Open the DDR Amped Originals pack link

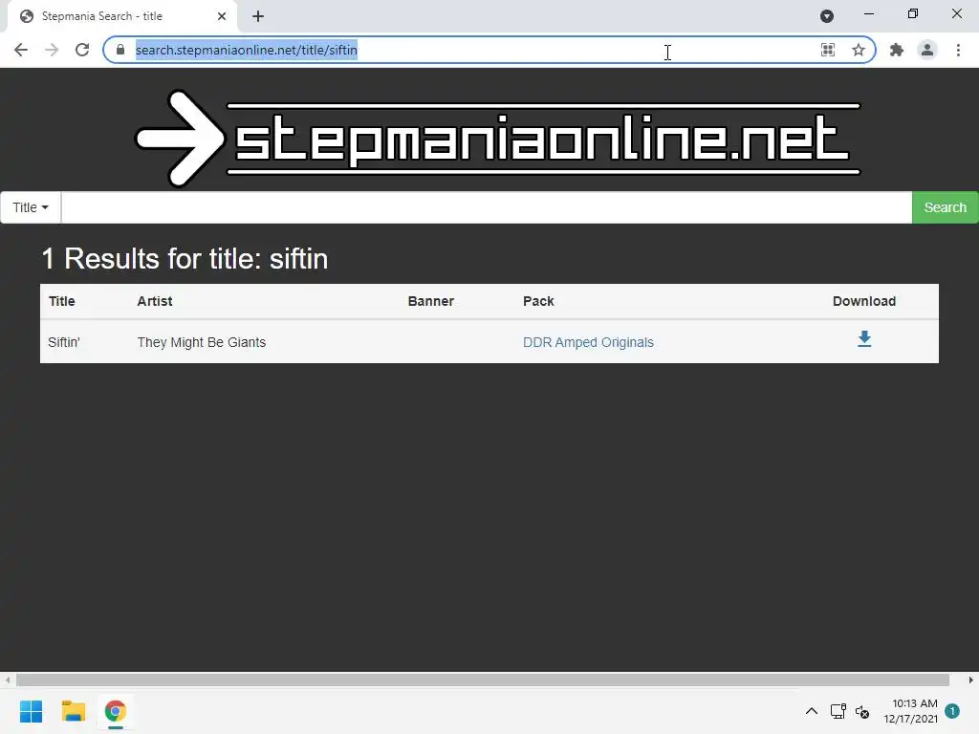tap(588, 342)
